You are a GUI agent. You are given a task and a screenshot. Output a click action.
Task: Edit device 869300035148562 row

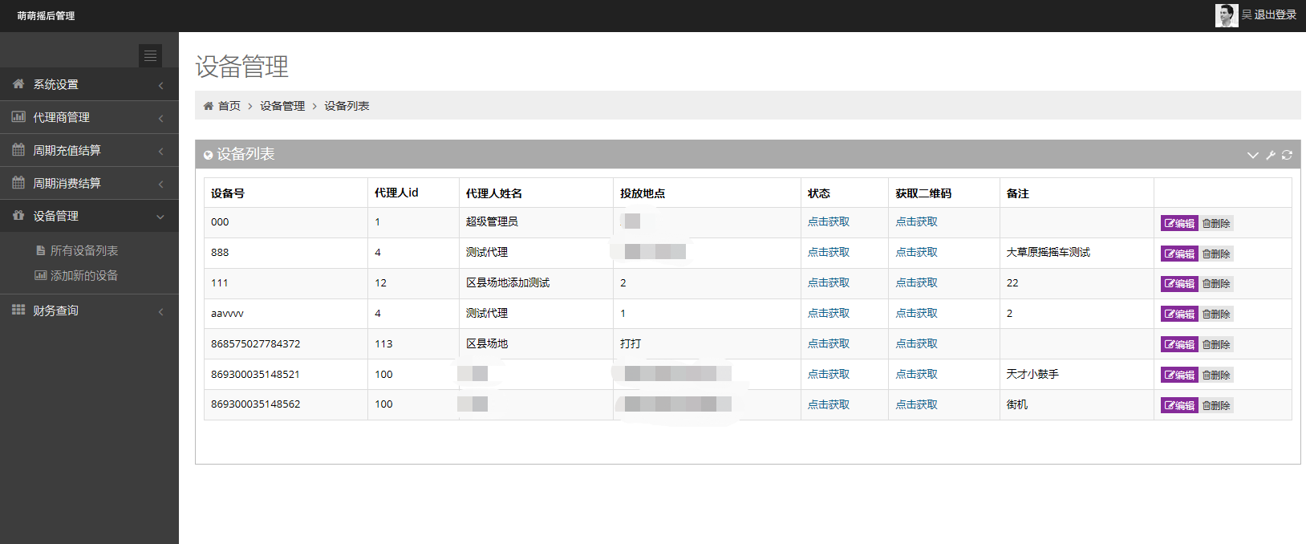click(1179, 405)
